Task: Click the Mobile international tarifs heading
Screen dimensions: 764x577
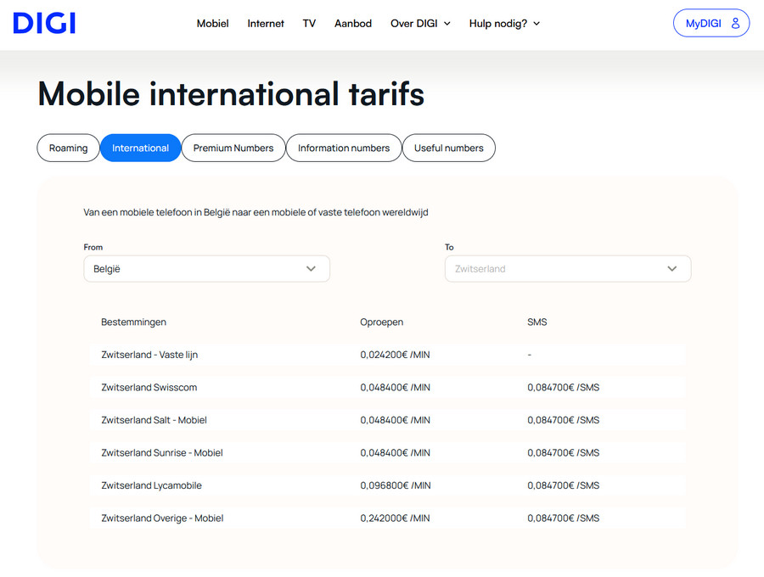Action: (x=231, y=93)
